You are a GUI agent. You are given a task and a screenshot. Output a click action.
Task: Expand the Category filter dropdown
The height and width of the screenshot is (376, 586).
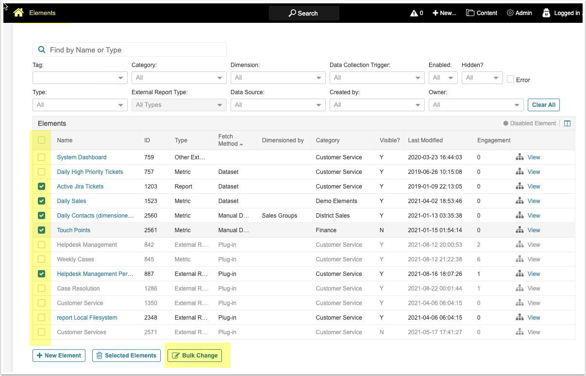tap(179, 78)
